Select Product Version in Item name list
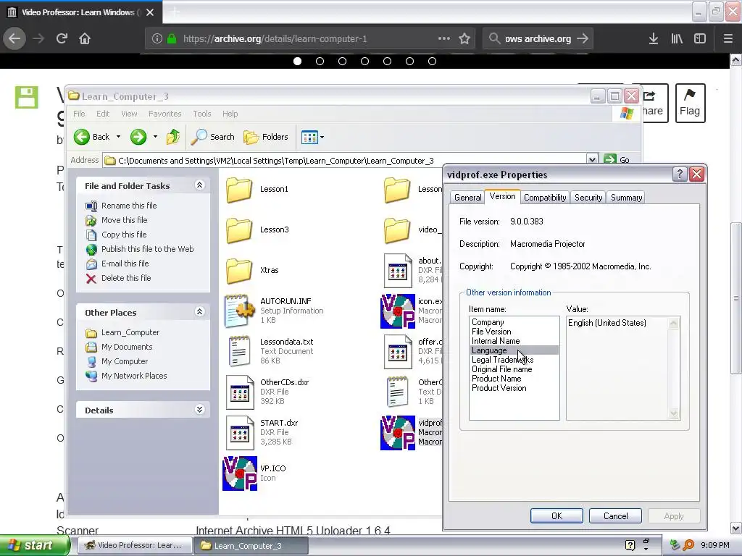742x556 pixels. point(499,388)
